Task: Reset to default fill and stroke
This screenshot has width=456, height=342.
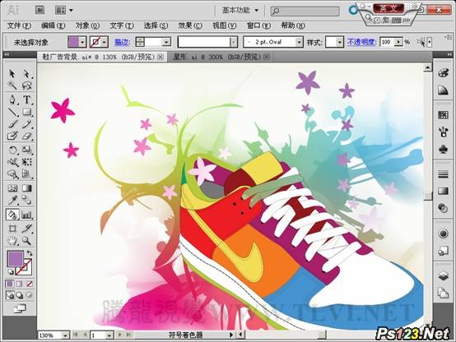Action: point(11,272)
